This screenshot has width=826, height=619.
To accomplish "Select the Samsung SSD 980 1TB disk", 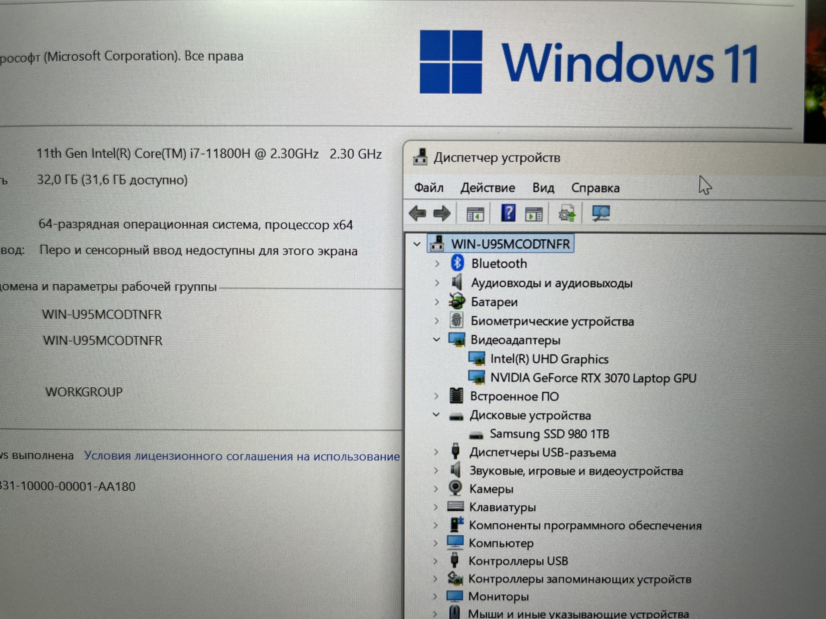I will (549, 434).
